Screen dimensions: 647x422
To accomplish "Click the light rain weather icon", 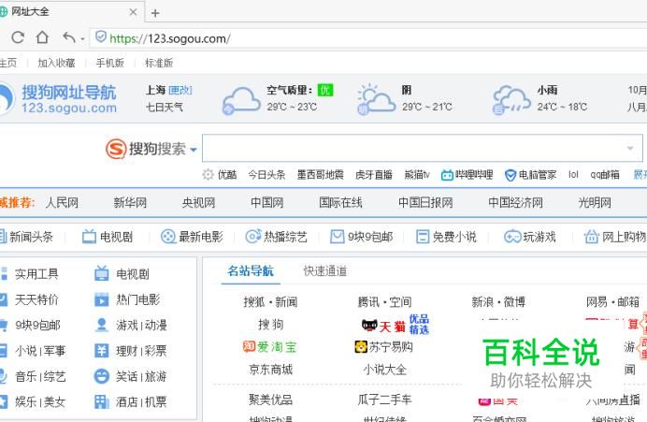I will (511, 99).
